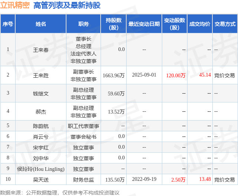238x196 pixels.
Task: Click the date 2022-09-19
Action: pos(144,179)
